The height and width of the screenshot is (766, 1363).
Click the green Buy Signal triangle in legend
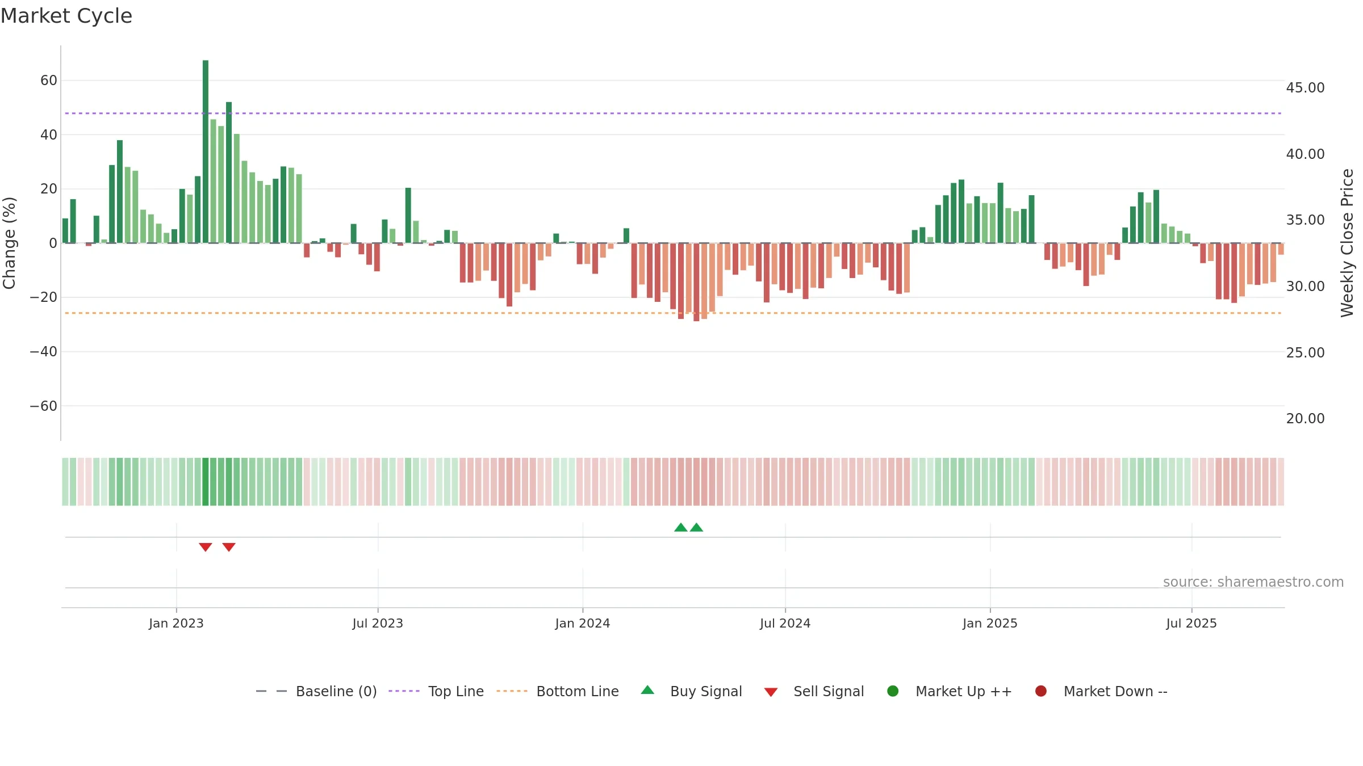coord(647,690)
